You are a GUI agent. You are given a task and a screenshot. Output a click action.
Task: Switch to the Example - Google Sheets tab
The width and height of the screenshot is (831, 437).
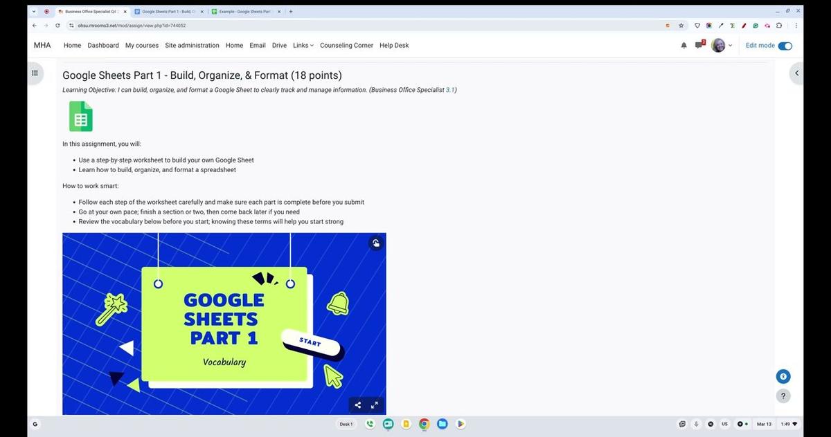(244, 11)
